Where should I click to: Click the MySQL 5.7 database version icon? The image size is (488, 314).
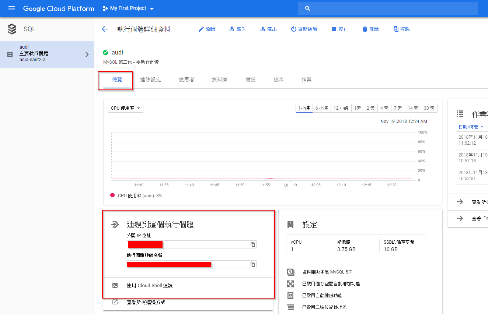point(290,272)
